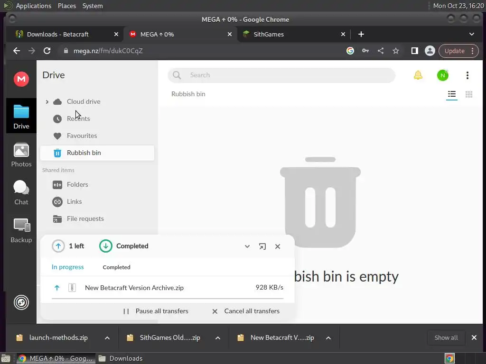Open the Drive section in sidebar
Viewport: 486px width, 364px height.
coord(21,116)
